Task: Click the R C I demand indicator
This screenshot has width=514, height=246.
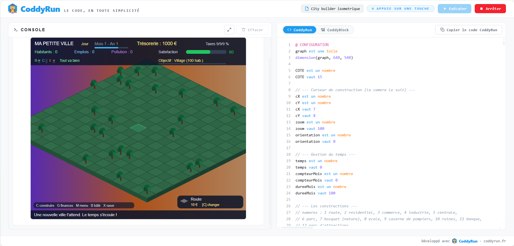Action: tap(45, 61)
